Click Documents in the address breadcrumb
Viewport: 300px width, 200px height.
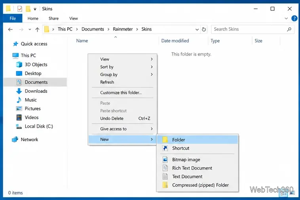[93, 29]
